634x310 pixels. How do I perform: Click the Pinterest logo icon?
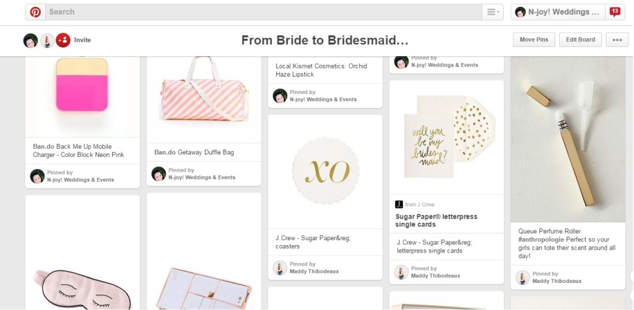coord(35,12)
